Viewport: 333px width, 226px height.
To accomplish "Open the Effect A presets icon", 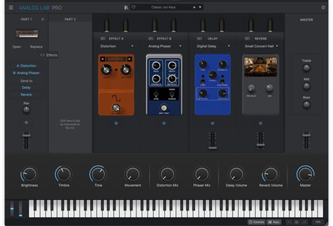I will [103, 39].
